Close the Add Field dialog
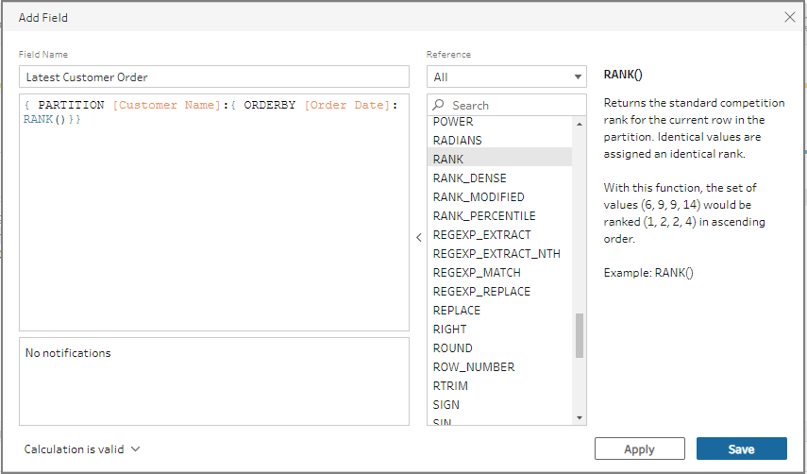The width and height of the screenshot is (807, 474). 789,17
